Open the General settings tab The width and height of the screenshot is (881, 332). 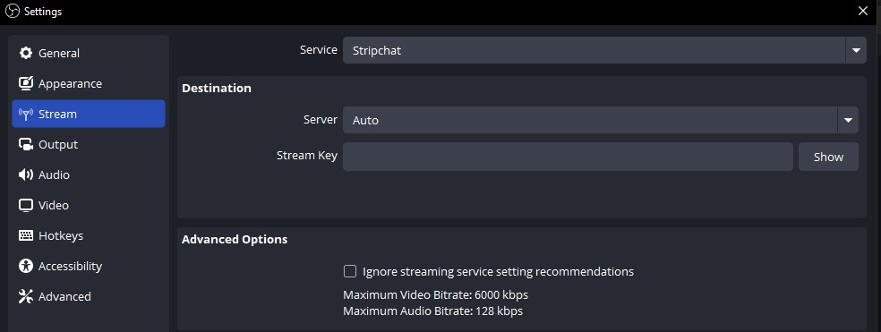pyautogui.click(x=89, y=53)
